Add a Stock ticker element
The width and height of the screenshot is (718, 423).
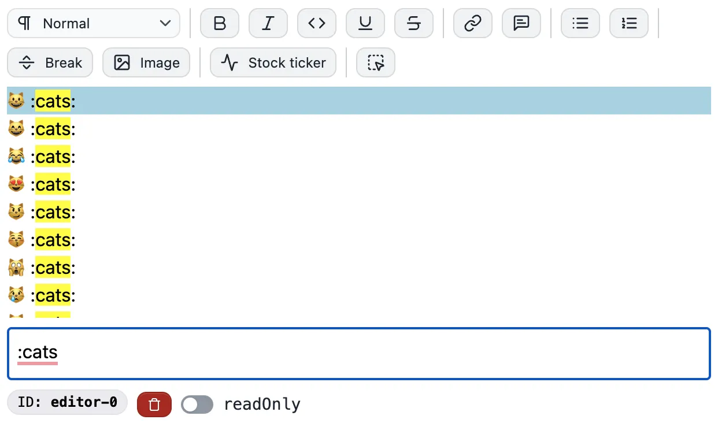coord(273,62)
